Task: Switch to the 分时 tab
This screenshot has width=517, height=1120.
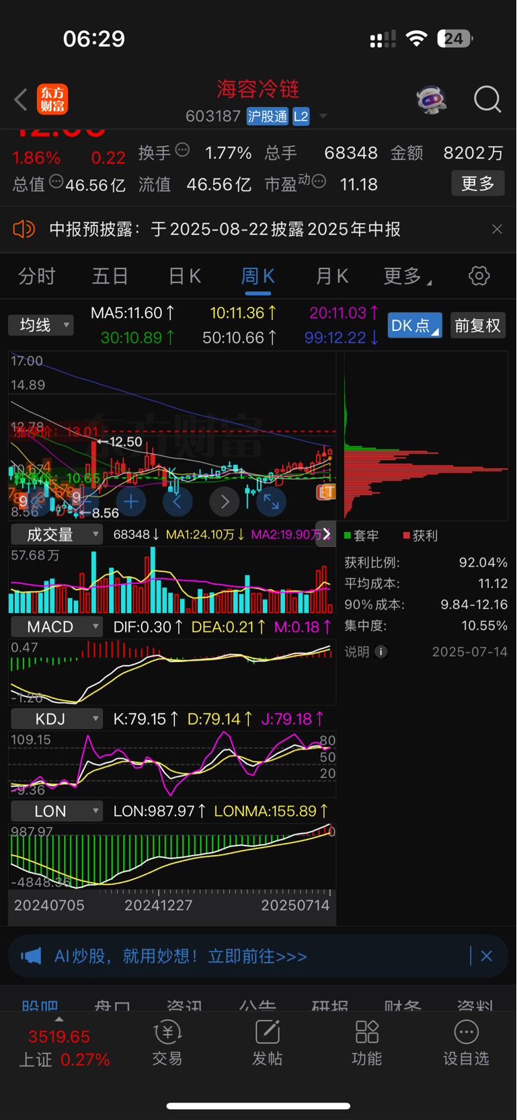Action: click(37, 276)
